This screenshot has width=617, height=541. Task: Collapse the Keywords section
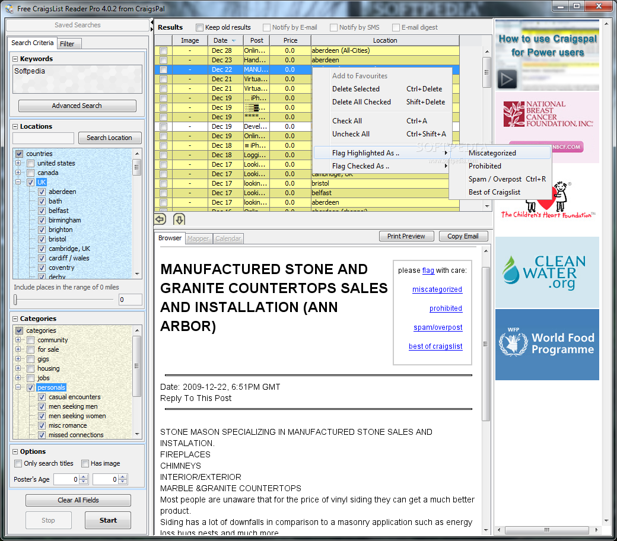tap(15, 59)
